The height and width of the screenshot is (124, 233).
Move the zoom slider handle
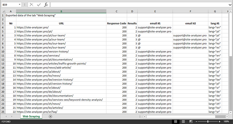208,122
